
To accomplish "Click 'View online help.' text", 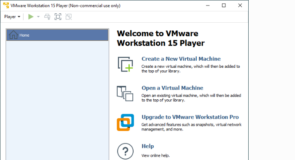I will tap(156, 156).
